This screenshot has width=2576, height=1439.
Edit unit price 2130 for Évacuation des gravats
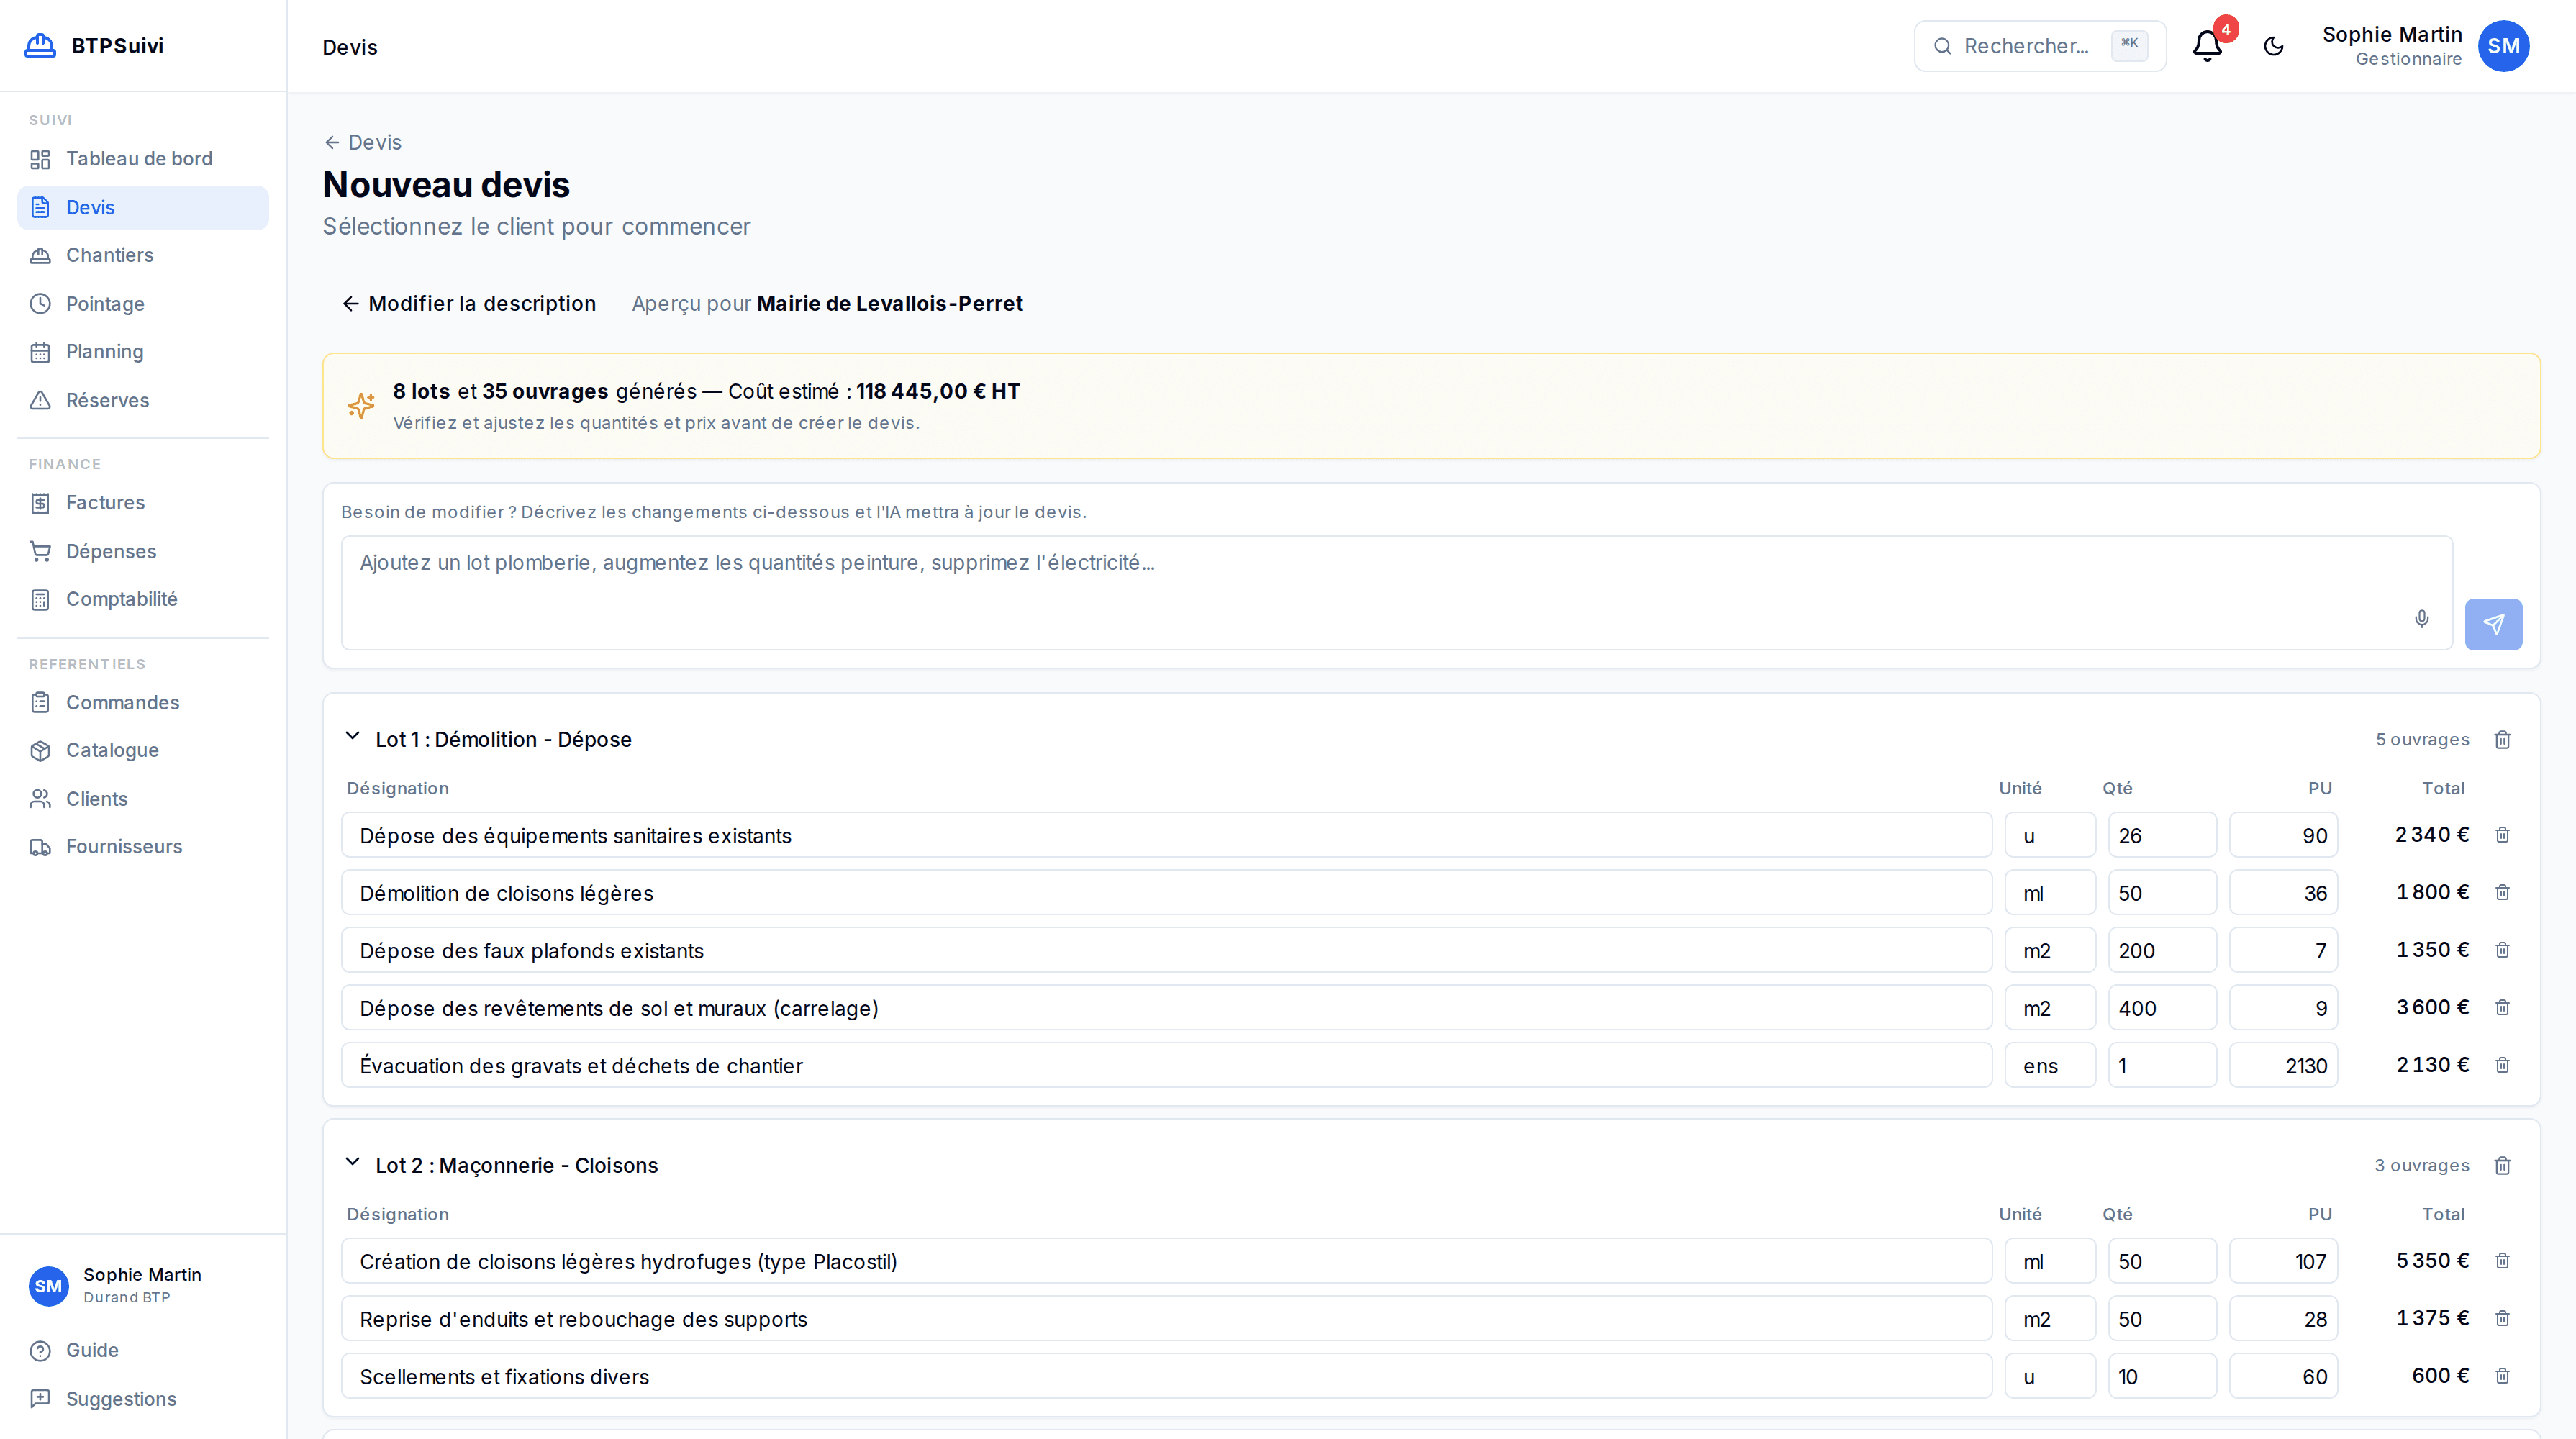point(2283,1065)
